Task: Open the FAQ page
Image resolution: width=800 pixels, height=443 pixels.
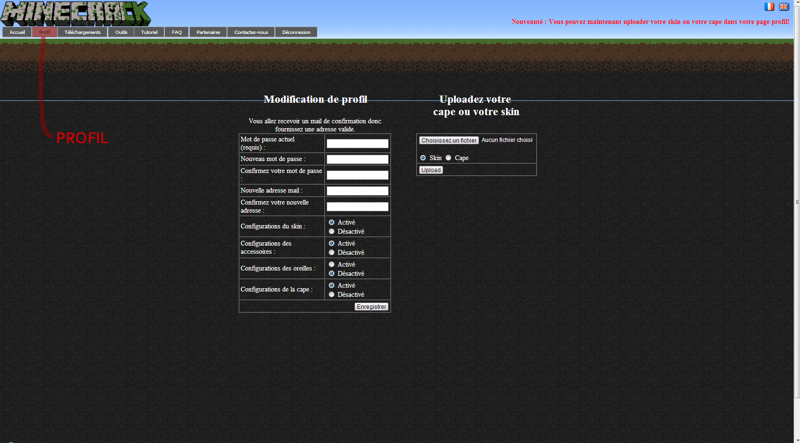Action: click(177, 32)
